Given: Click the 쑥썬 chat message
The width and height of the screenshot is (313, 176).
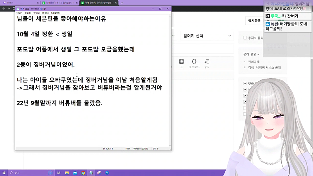Looking at the screenshot, I should (x=288, y=26).
